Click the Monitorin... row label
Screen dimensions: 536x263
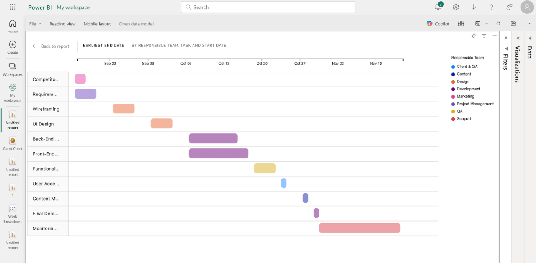(x=45, y=228)
